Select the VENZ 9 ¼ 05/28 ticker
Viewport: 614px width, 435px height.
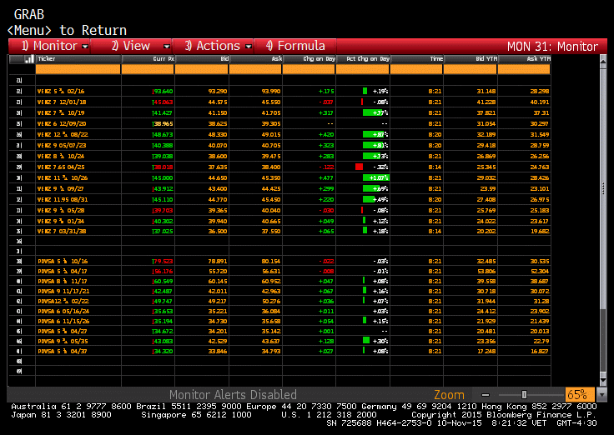pyautogui.click(x=61, y=211)
